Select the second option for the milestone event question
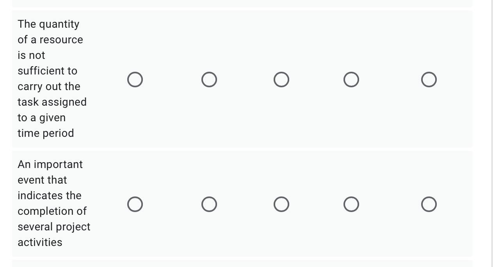This screenshot has height=267, width=493. tap(209, 204)
